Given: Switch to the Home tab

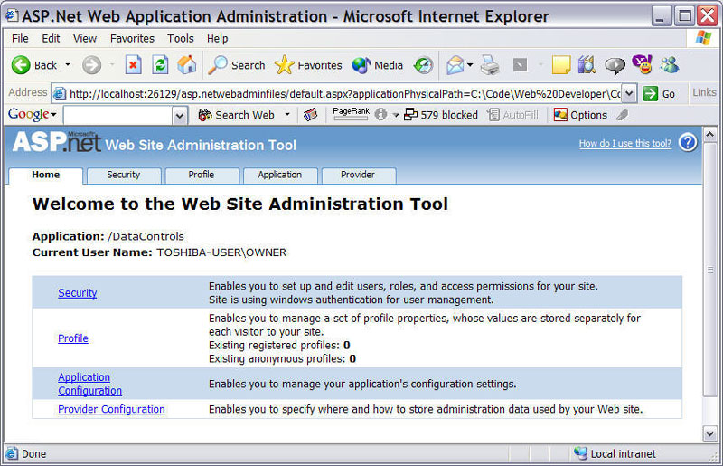Looking at the screenshot, I should coord(46,175).
